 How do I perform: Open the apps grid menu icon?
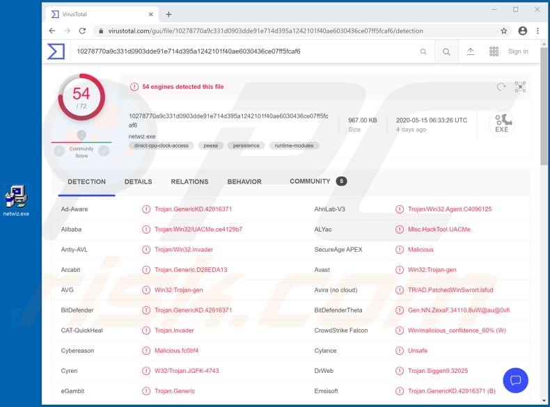pyautogui.click(x=494, y=51)
